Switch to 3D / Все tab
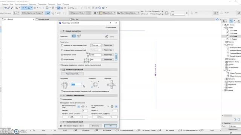 [75, 19]
